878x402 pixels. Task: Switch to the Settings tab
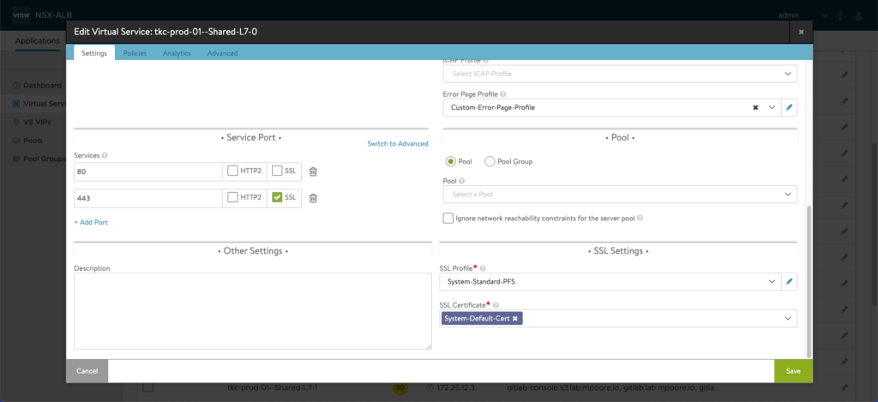click(x=94, y=53)
